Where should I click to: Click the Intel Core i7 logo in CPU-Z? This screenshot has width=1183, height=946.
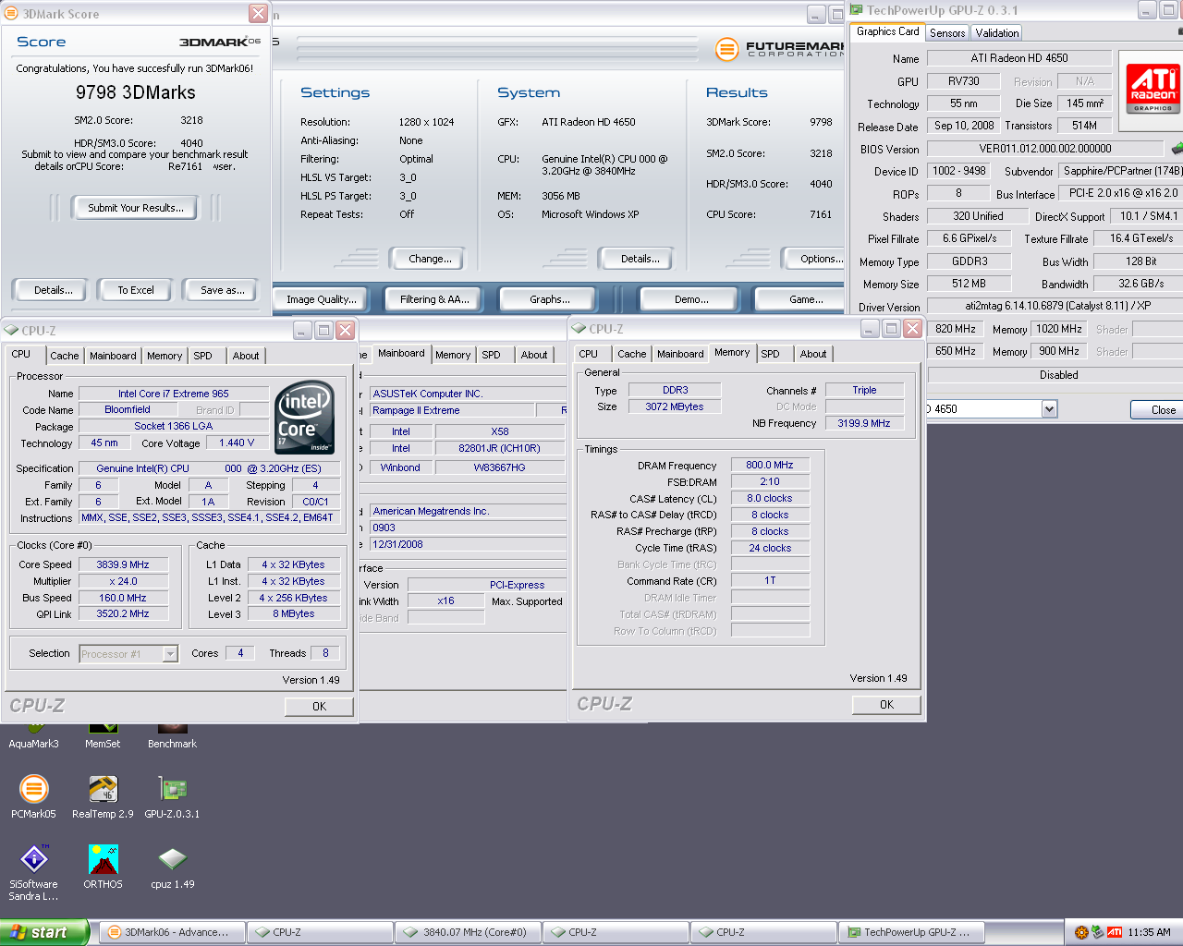[305, 417]
